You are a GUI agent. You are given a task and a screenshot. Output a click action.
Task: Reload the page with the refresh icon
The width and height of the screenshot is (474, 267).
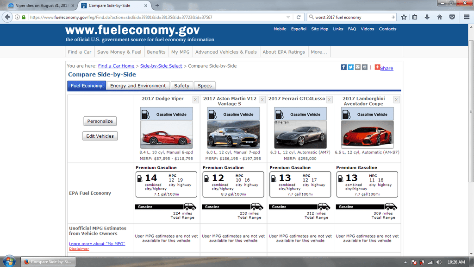[299, 17]
